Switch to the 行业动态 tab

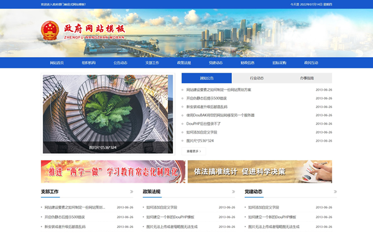pos(257,78)
